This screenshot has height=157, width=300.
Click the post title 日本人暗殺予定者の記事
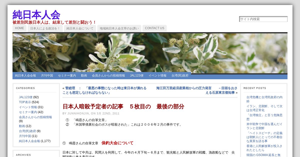[x=123, y=107]
